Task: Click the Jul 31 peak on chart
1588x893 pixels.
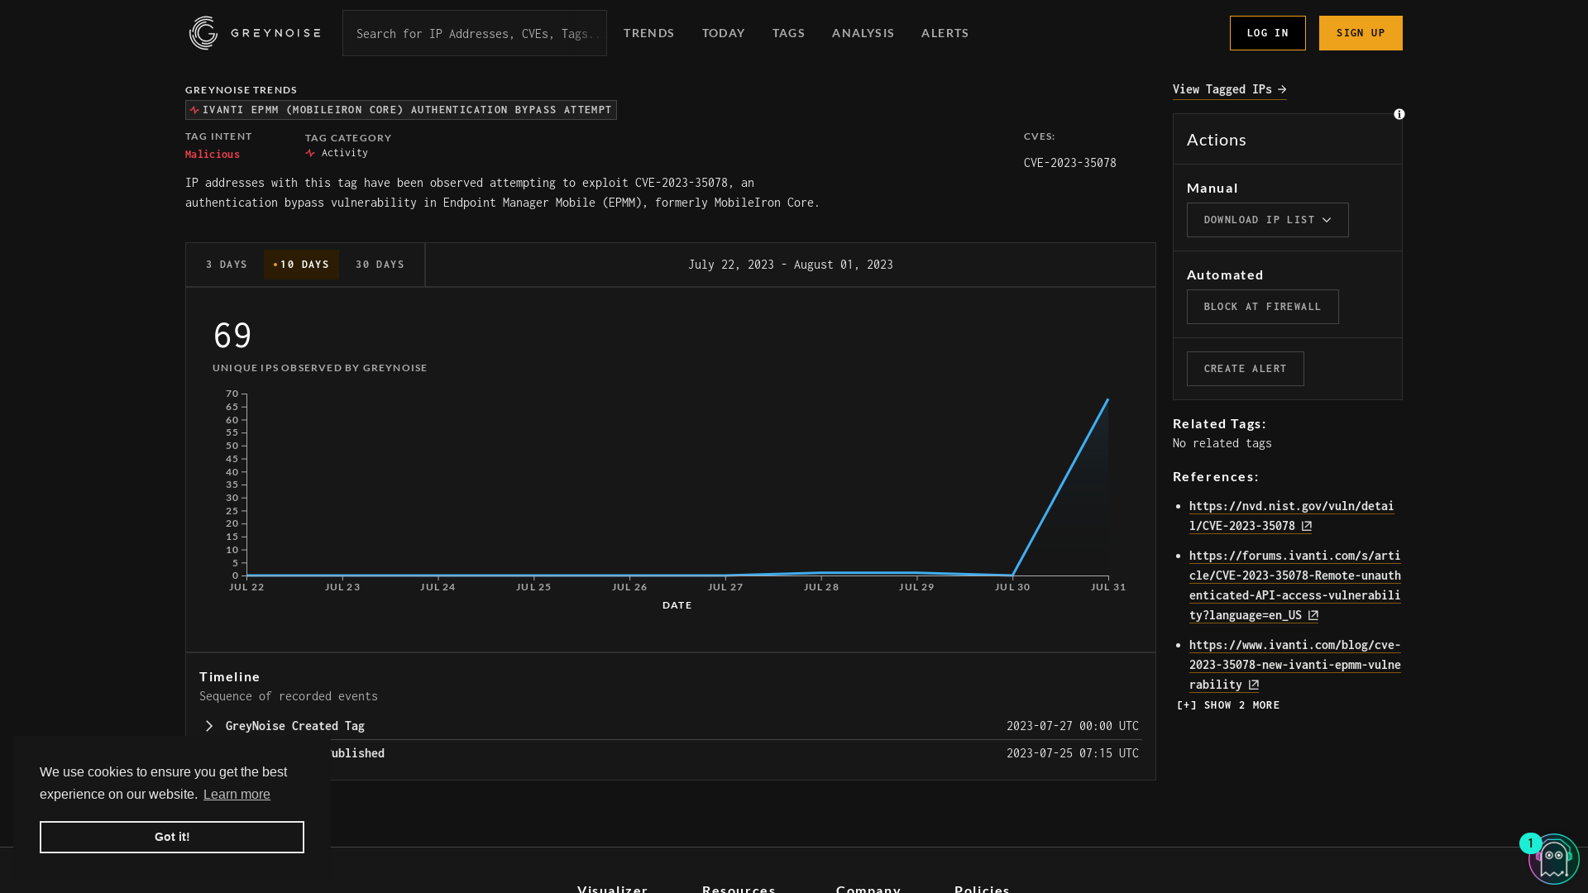Action: click(x=1107, y=399)
